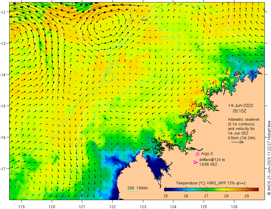
Task: Click the longitude axis label 120
Action: (x=52, y=207)
